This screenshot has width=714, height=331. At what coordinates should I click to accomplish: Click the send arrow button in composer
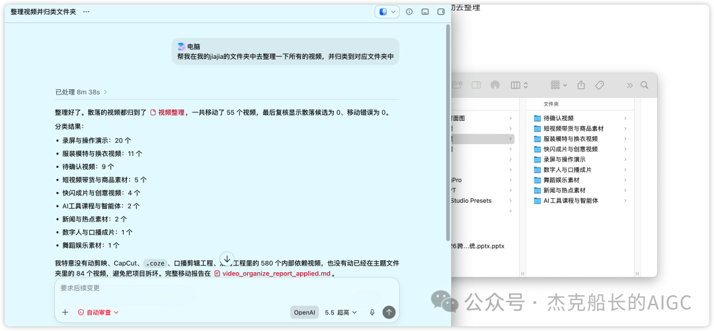389,313
